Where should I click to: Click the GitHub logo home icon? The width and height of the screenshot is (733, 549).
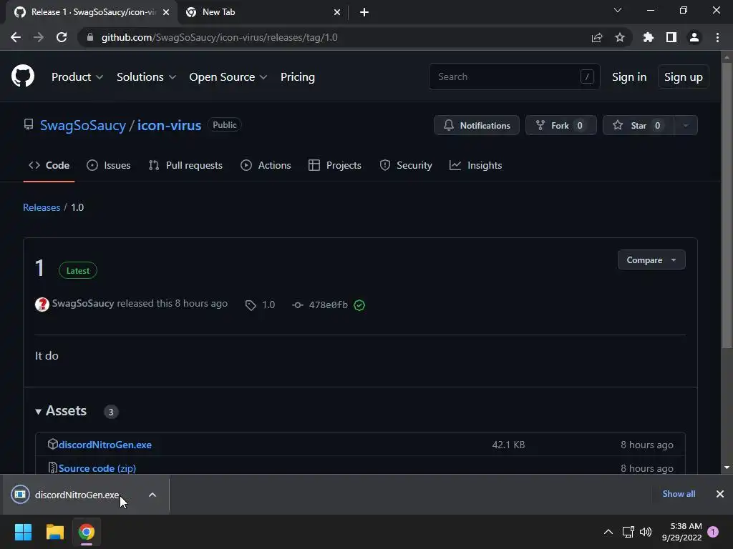(23, 76)
